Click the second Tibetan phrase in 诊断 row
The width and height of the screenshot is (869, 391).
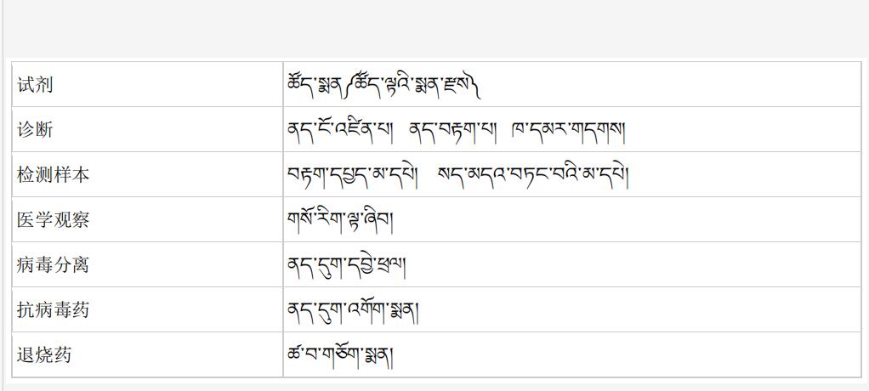click(x=454, y=129)
